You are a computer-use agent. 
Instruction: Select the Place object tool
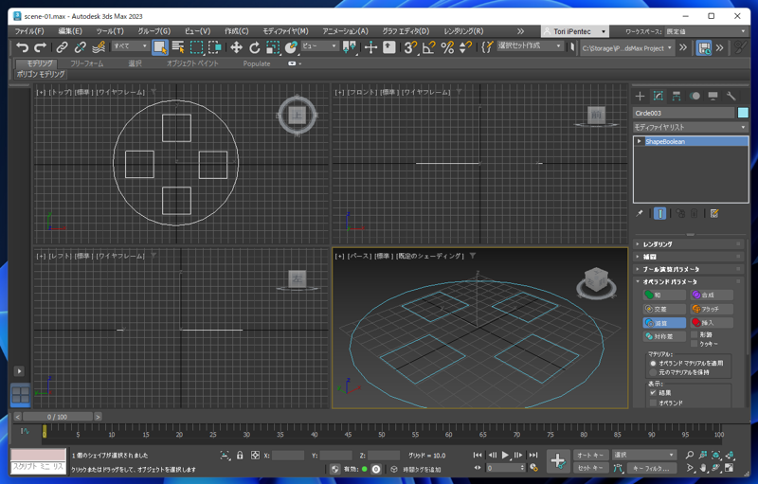coord(291,47)
